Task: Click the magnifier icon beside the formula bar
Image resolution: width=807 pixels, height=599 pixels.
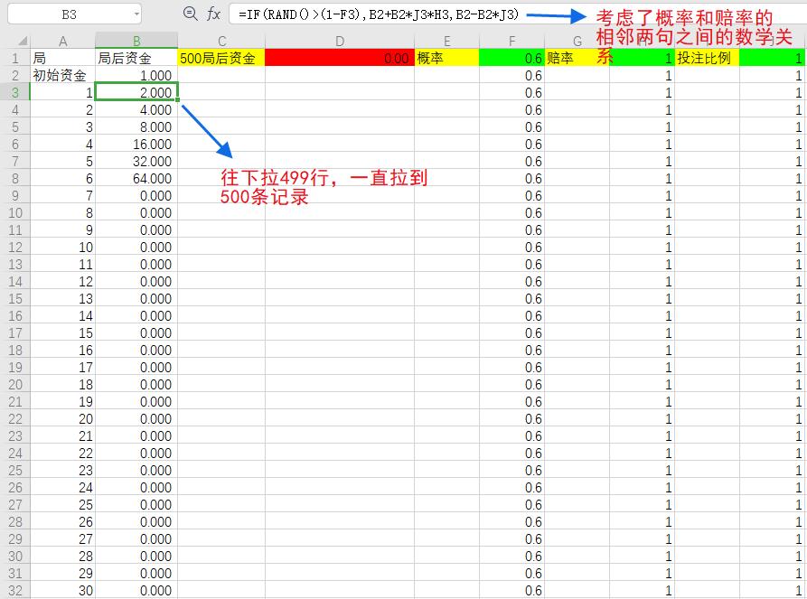Action: (x=189, y=14)
